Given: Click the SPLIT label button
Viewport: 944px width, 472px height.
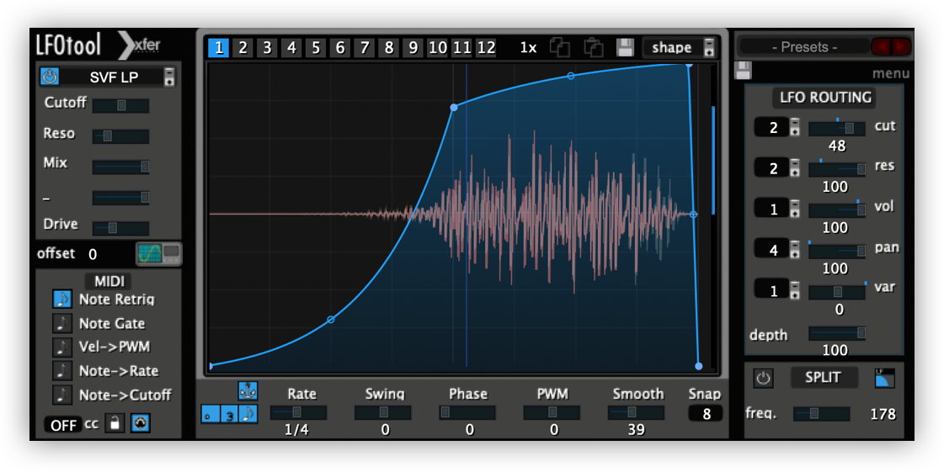Looking at the screenshot, I should 823,377.
